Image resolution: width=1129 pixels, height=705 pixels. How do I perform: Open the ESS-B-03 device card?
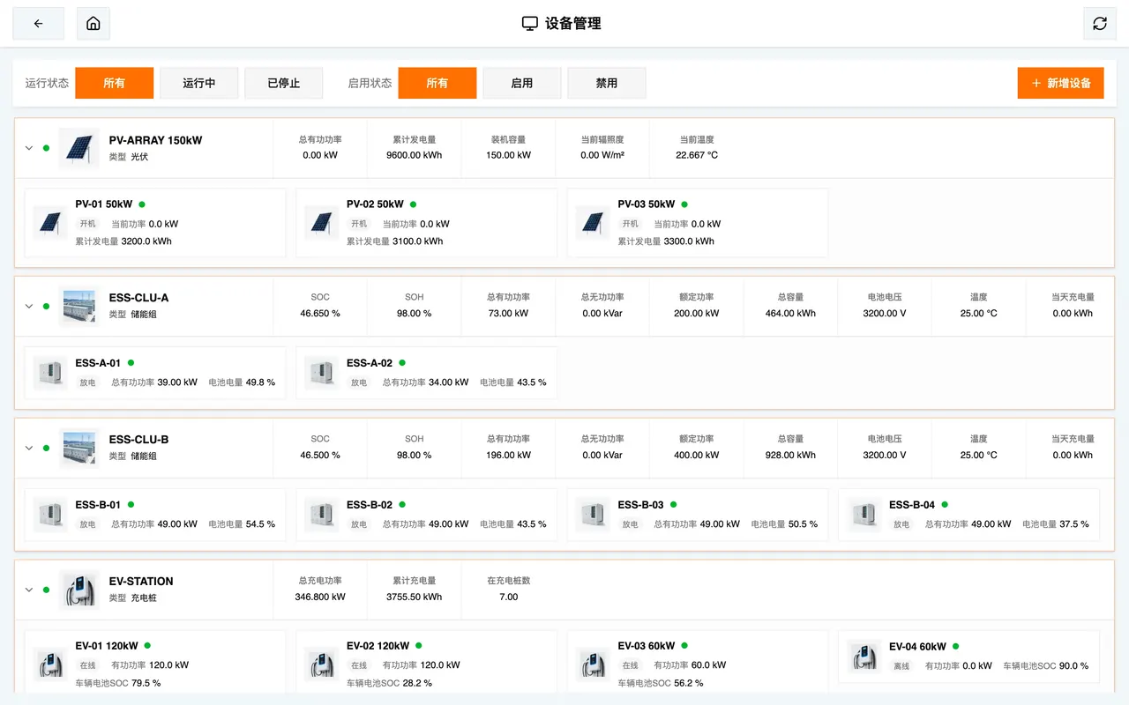tap(698, 515)
